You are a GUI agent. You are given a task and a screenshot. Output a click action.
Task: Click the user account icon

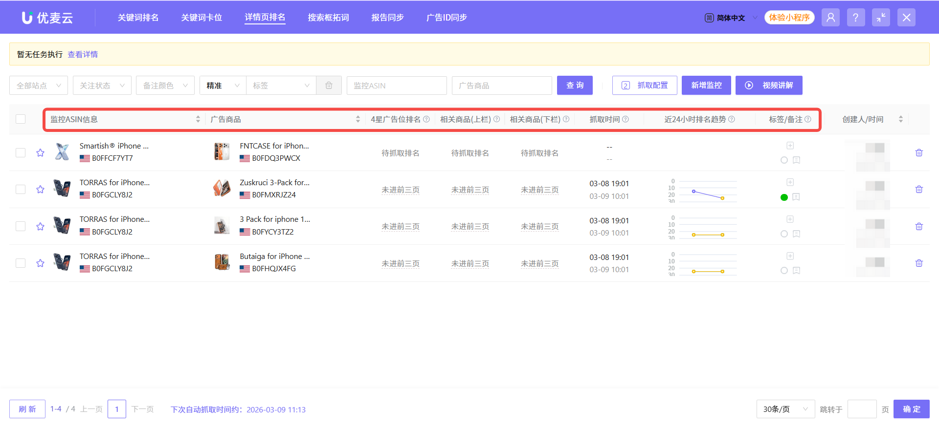[x=830, y=18]
